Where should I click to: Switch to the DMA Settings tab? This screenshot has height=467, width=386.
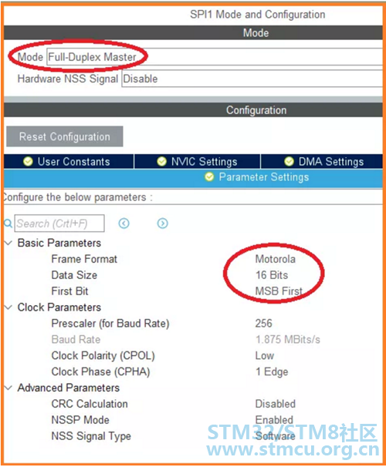pos(322,161)
